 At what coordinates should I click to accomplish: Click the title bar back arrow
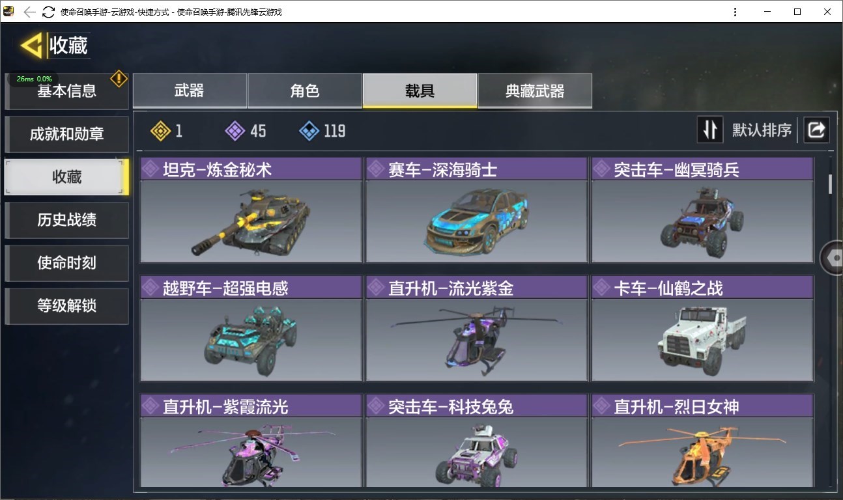tap(29, 12)
